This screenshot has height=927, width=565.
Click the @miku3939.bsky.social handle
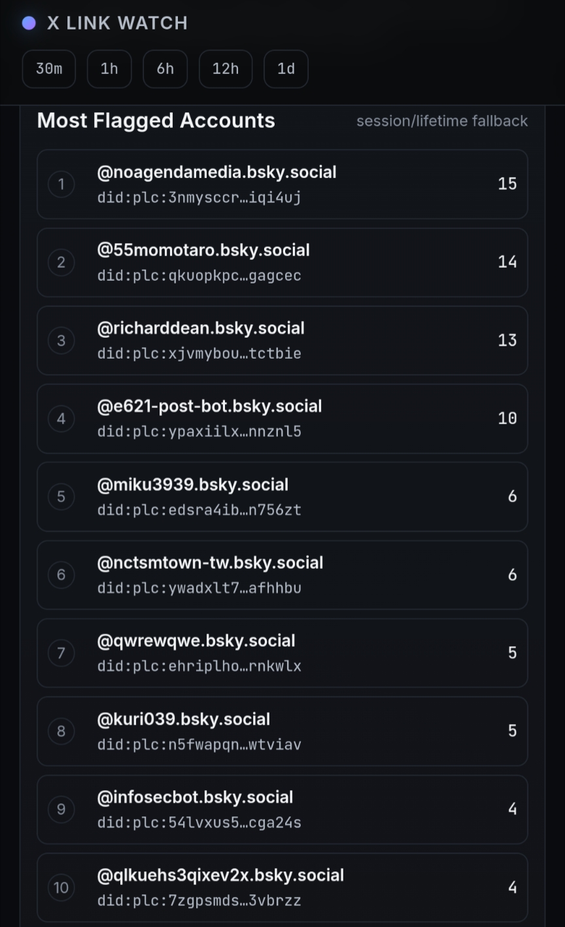(x=192, y=484)
